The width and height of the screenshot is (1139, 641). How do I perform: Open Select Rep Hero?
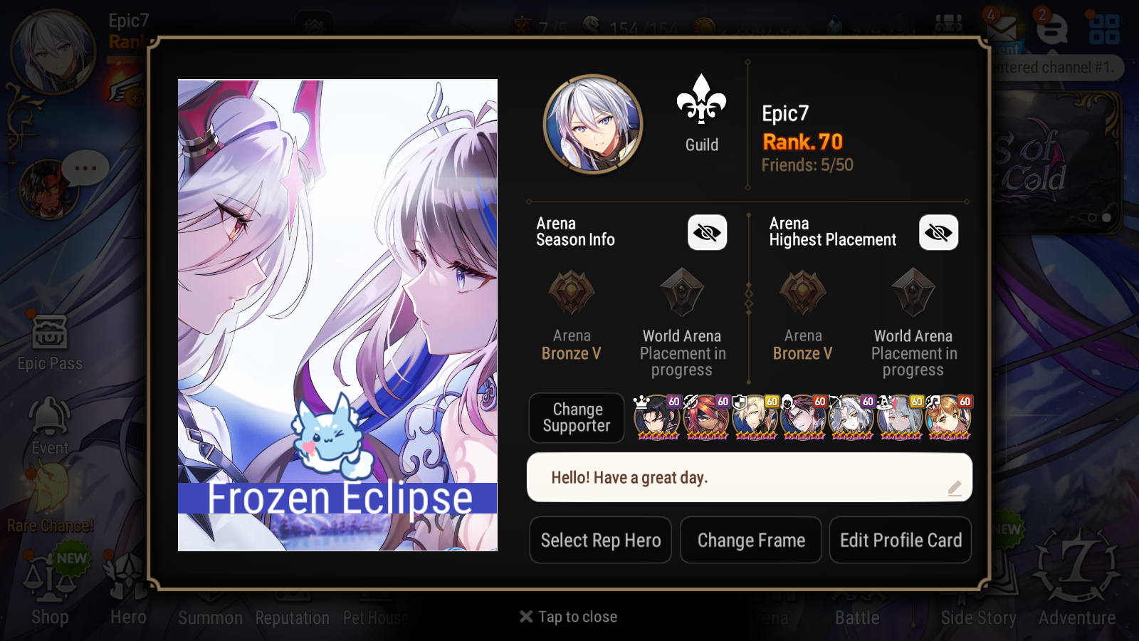[601, 540]
